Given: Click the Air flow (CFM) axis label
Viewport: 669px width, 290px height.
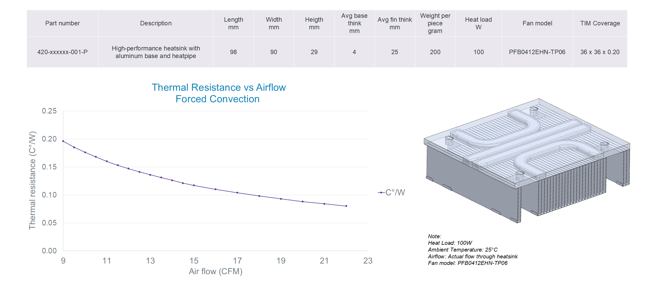Looking at the screenshot, I should (215, 271).
